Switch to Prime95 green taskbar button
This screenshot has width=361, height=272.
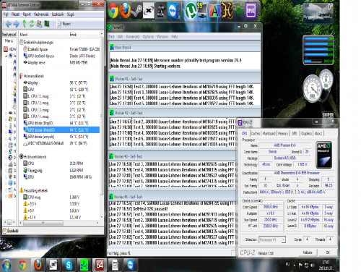pyautogui.click(x=84, y=265)
